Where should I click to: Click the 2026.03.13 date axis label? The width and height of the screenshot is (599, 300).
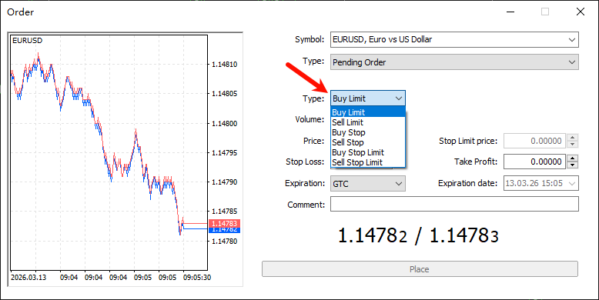click(x=28, y=278)
